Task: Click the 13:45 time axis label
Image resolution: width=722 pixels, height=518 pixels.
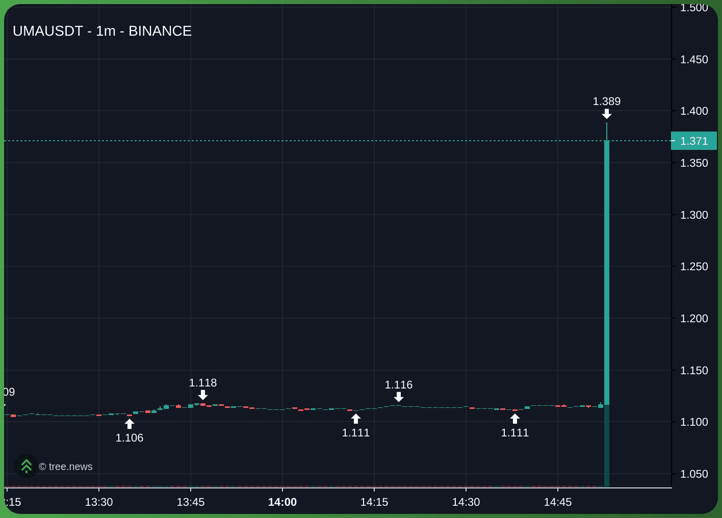Action: tap(191, 502)
